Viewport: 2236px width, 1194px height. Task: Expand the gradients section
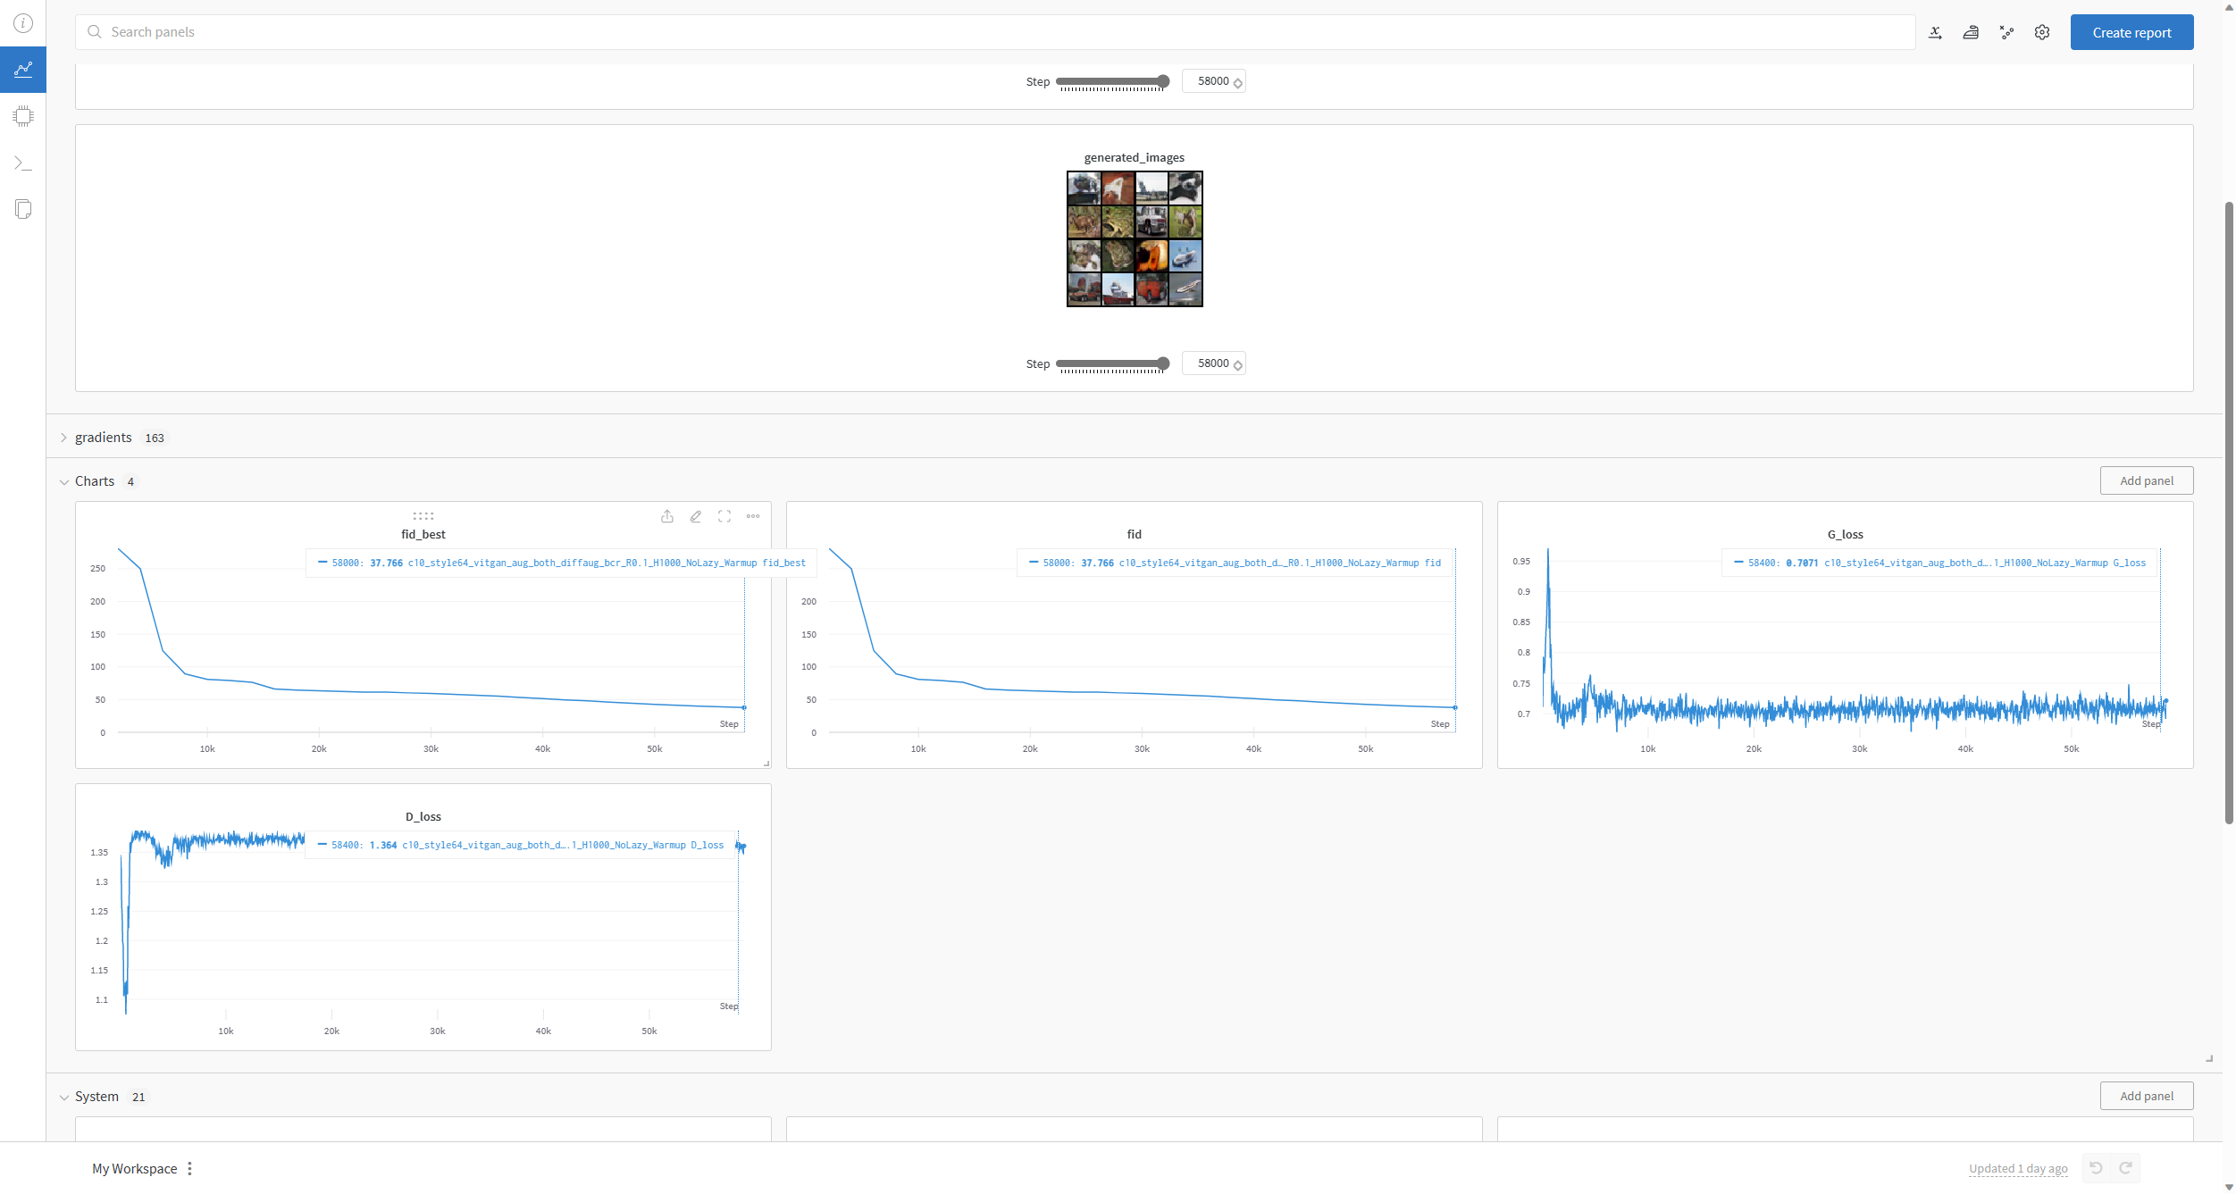tap(63, 438)
